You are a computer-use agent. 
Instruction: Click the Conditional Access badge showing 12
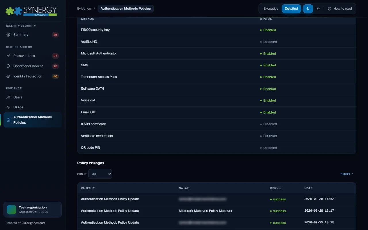pos(55,66)
